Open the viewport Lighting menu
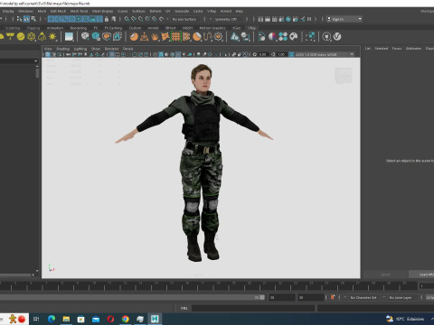Screen dimensions: 434x325 point(80,49)
